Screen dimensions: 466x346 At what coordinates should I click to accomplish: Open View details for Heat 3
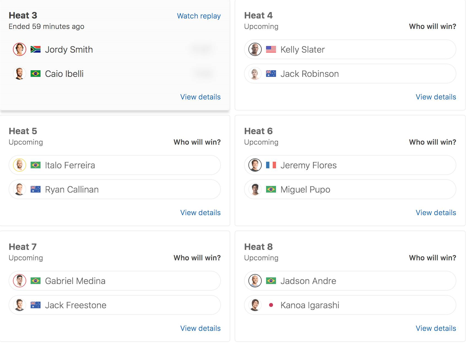tap(201, 97)
